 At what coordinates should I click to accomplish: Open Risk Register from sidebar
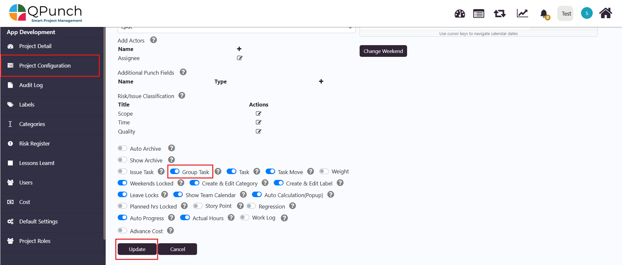click(x=34, y=144)
